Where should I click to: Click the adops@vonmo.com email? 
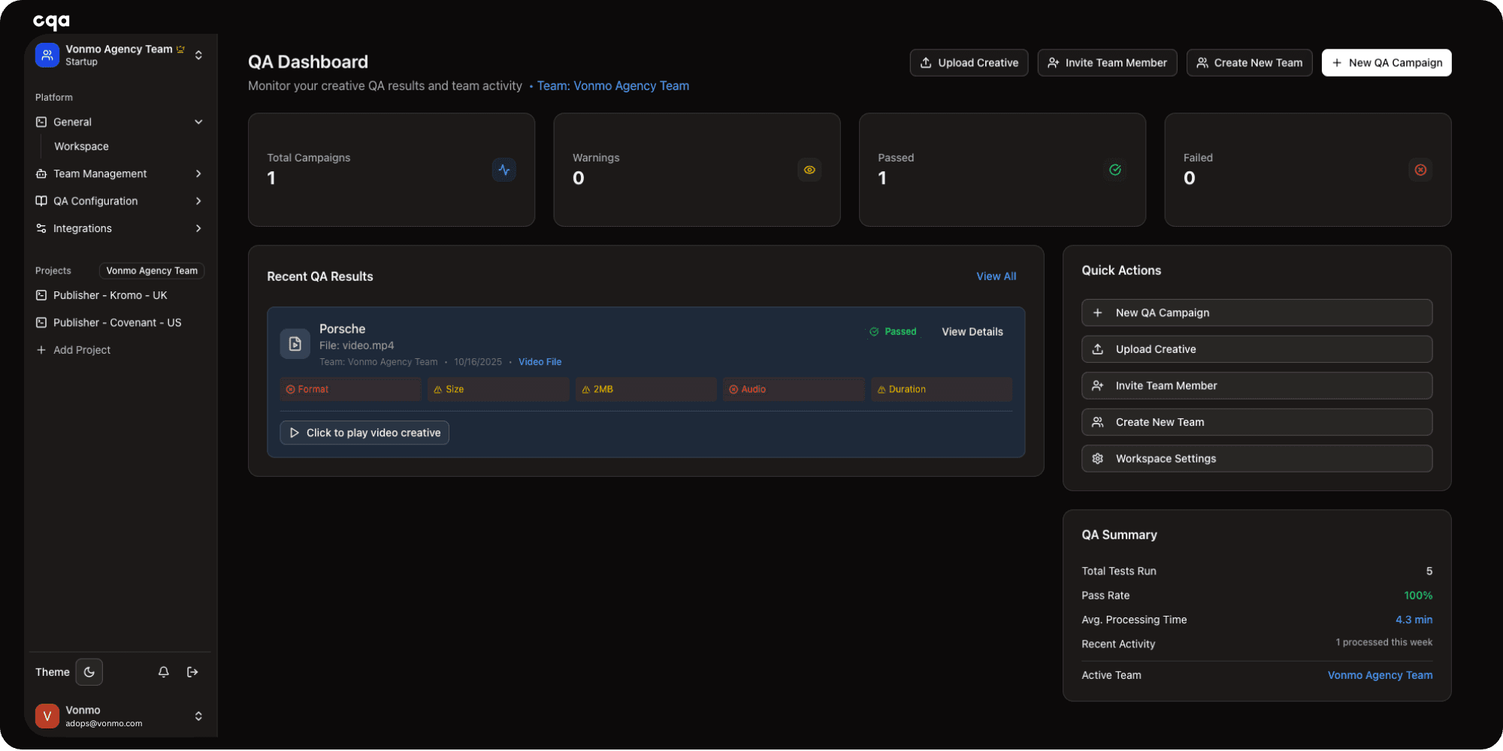pos(104,724)
